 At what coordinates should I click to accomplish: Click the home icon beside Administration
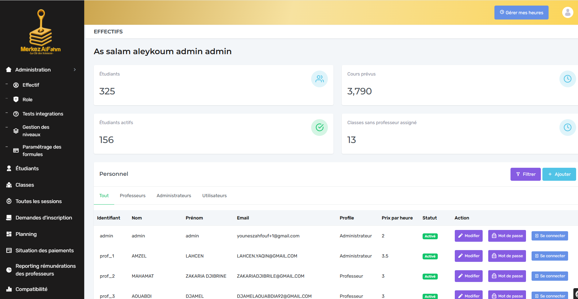click(x=9, y=70)
